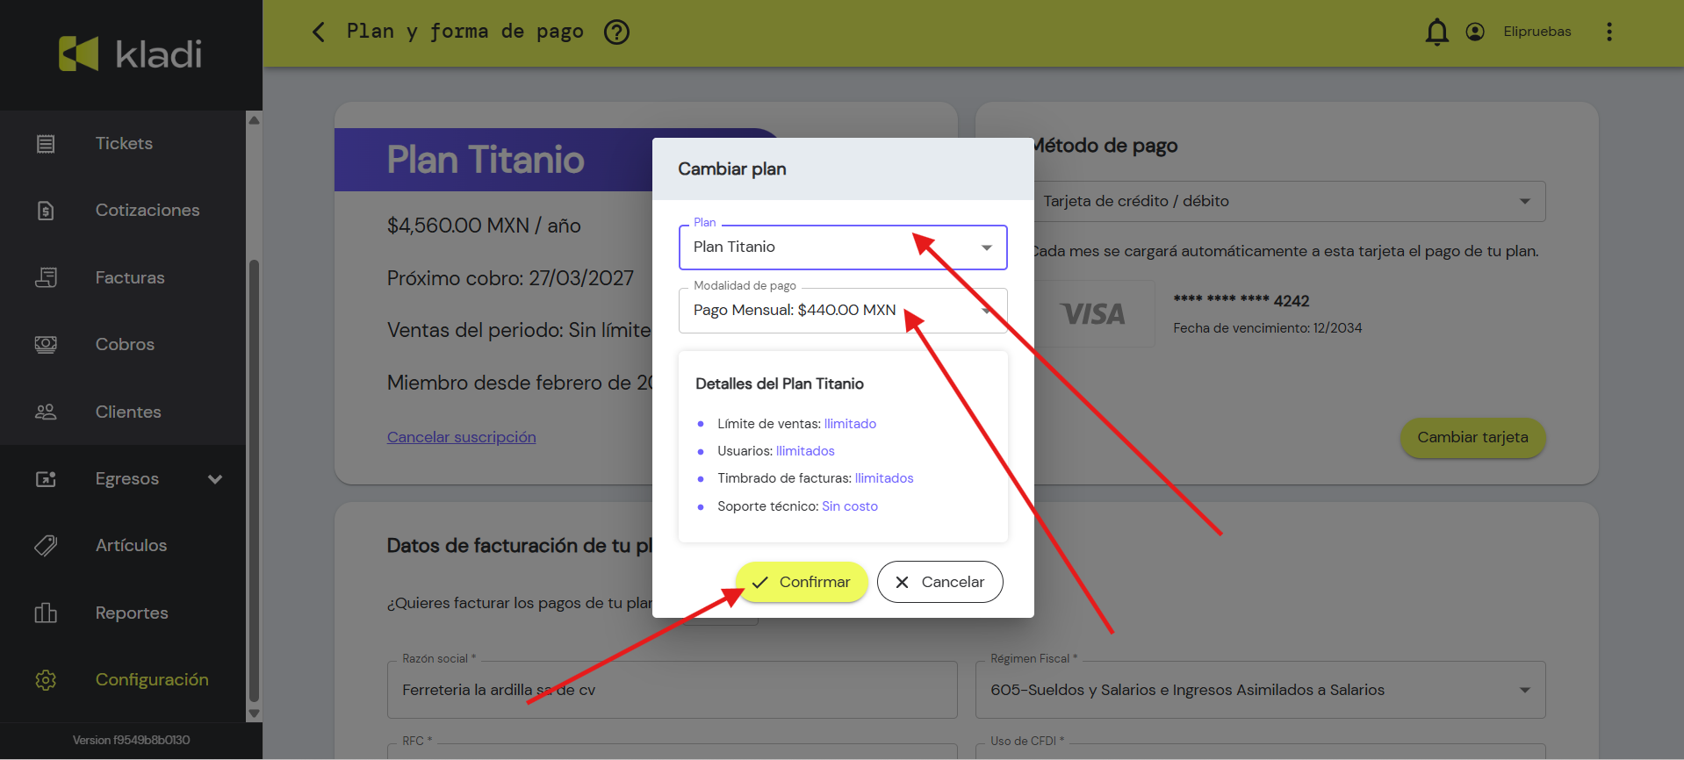Click the sidebar scrollbar thumb

255,481
